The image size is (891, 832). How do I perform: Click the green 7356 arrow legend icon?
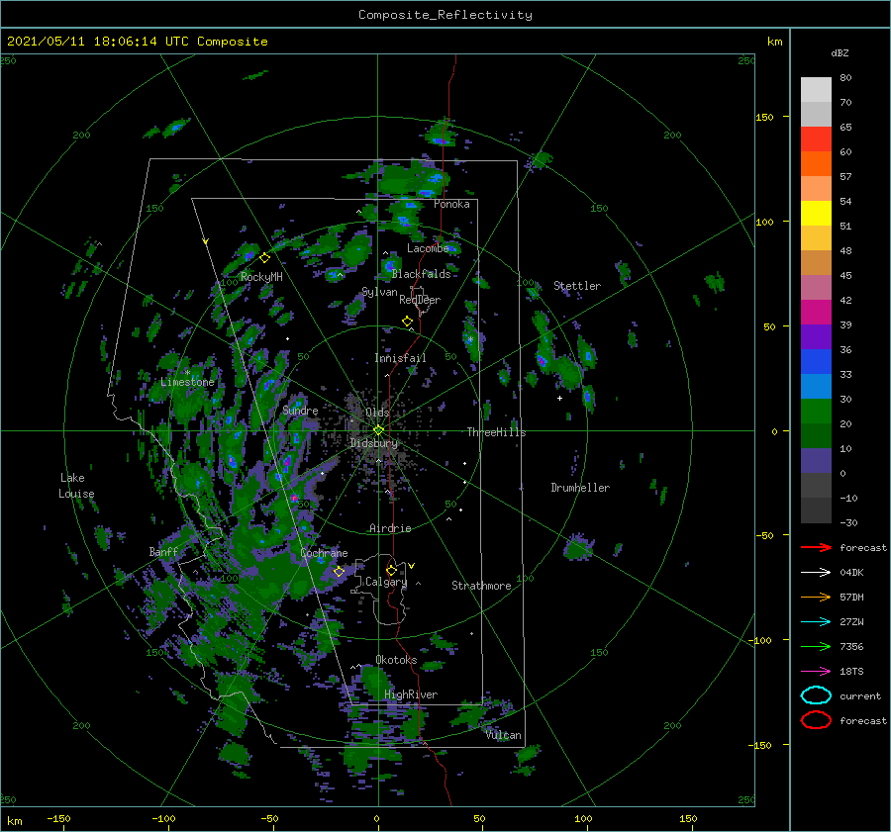pos(816,646)
